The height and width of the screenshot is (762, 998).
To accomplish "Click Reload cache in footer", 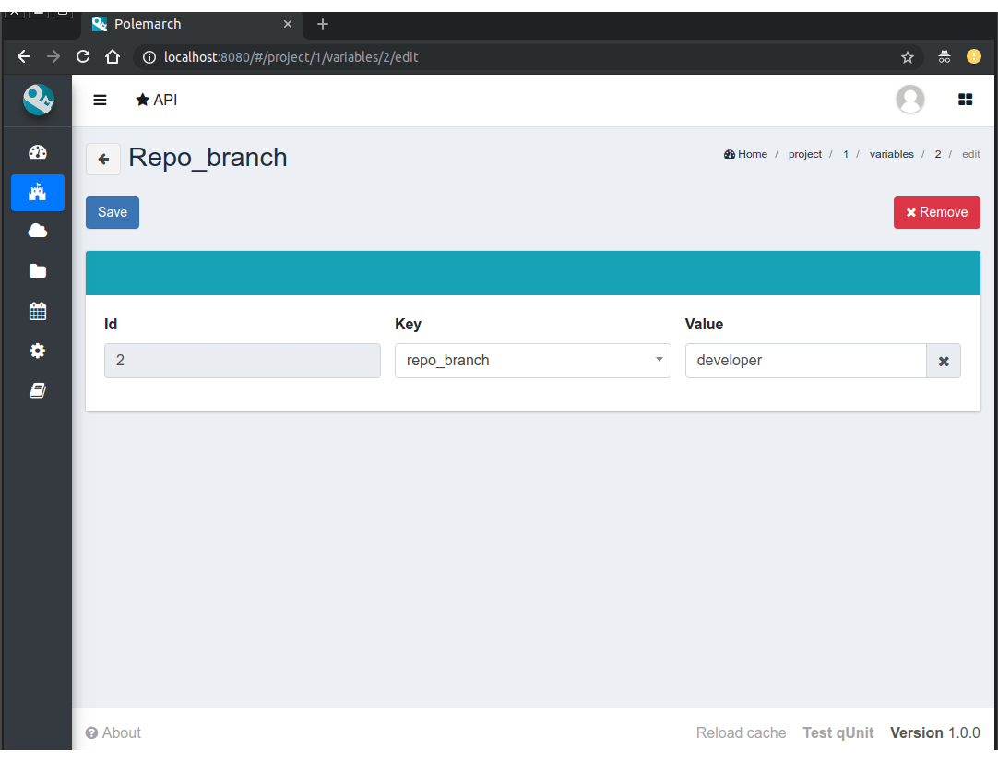I will coord(741,732).
